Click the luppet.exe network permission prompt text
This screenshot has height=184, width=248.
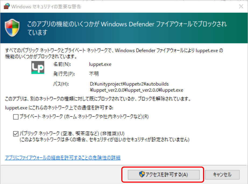tap(59, 108)
